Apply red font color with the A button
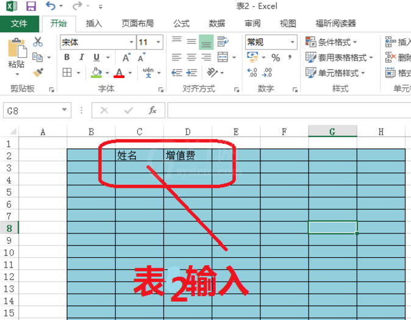411x320 pixels. [x=119, y=73]
